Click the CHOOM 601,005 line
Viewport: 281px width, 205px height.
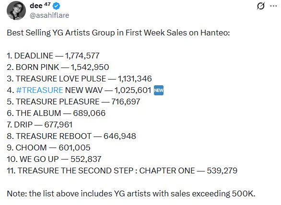(48, 148)
